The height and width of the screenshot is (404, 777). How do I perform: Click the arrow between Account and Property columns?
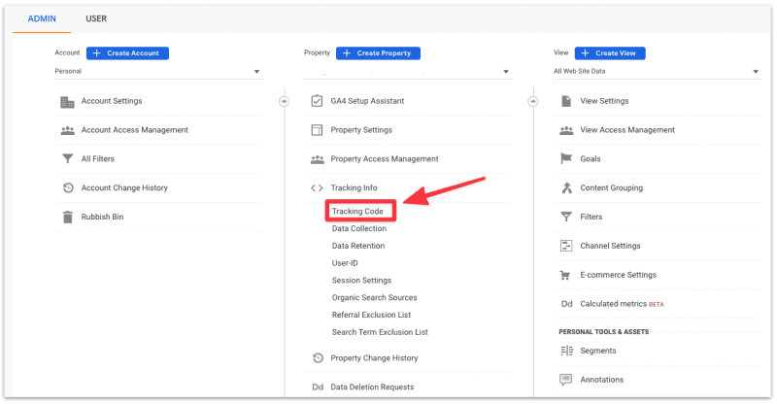click(x=284, y=101)
